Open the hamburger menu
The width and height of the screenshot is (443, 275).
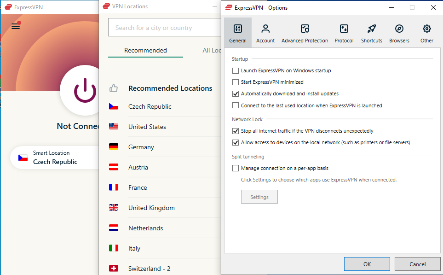click(15, 26)
